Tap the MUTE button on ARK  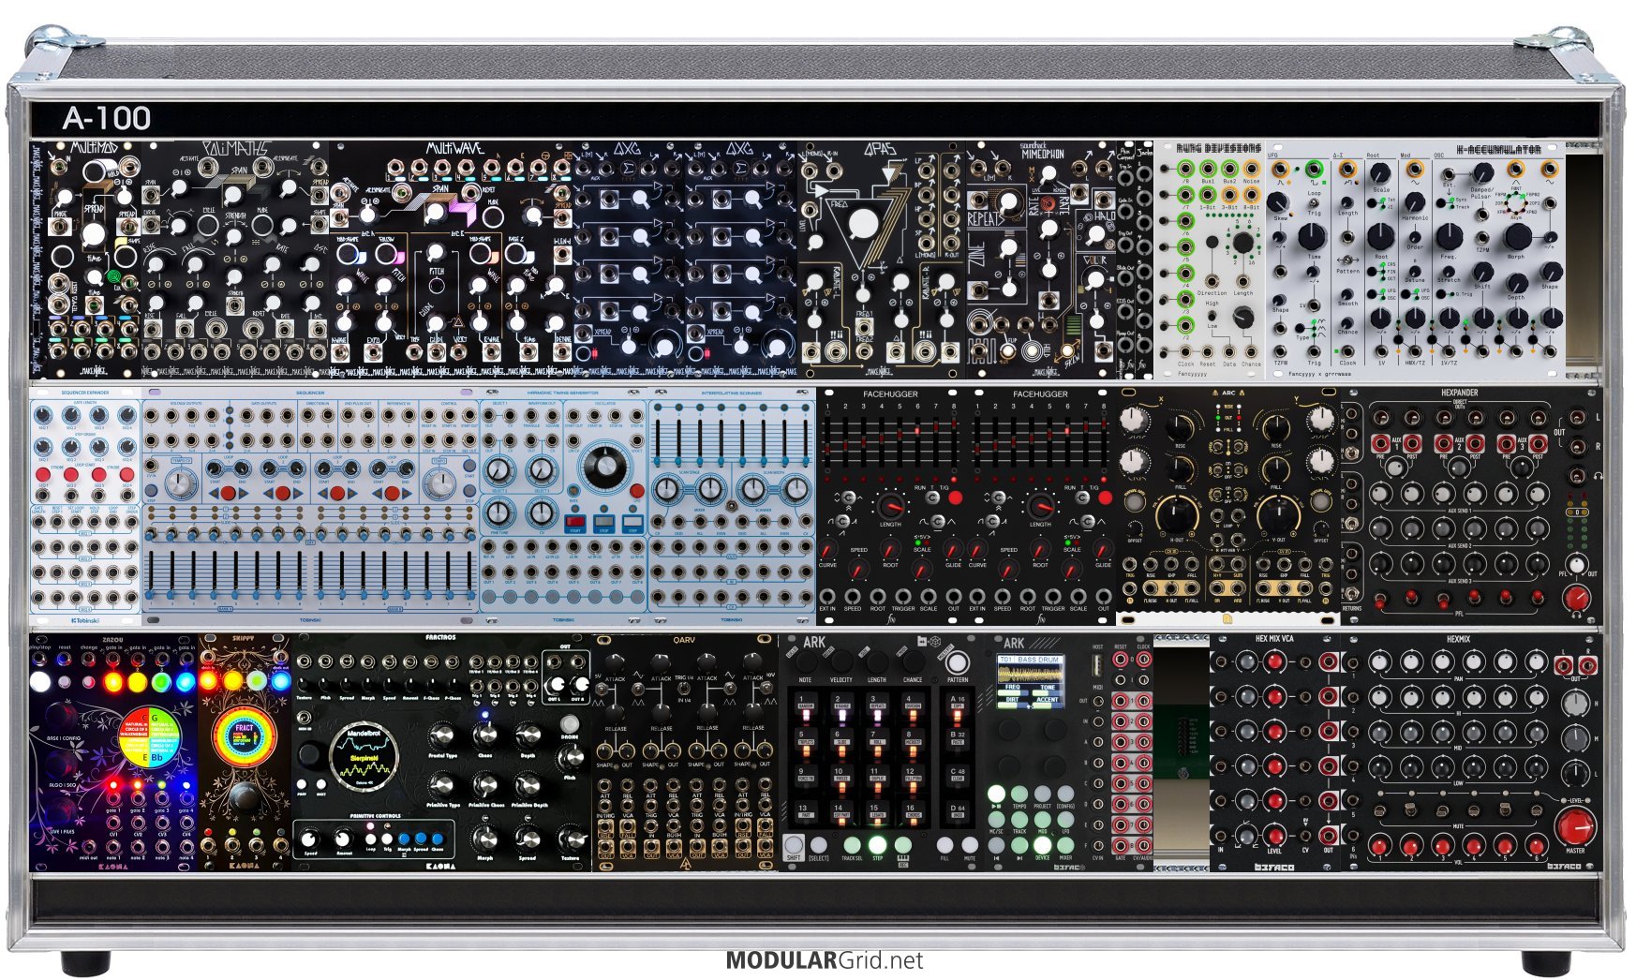pyautogui.click(x=969, y=845)
